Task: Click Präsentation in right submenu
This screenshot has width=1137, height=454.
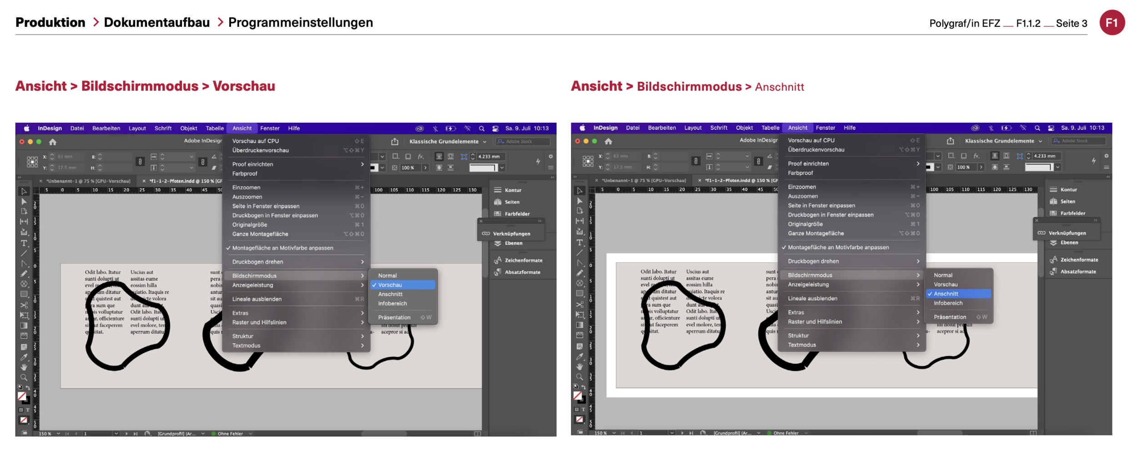Action: pyautogui.click(x=959, y=317)
